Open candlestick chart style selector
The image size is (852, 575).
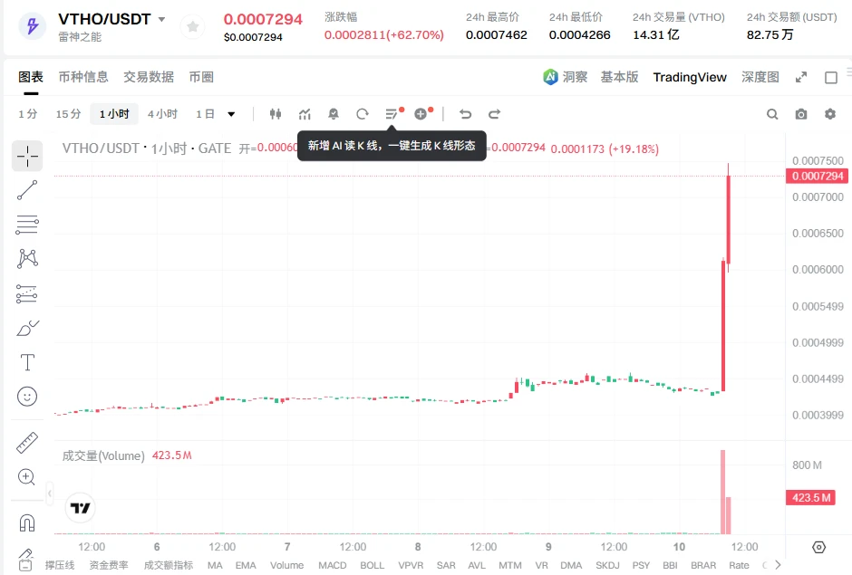276,114
